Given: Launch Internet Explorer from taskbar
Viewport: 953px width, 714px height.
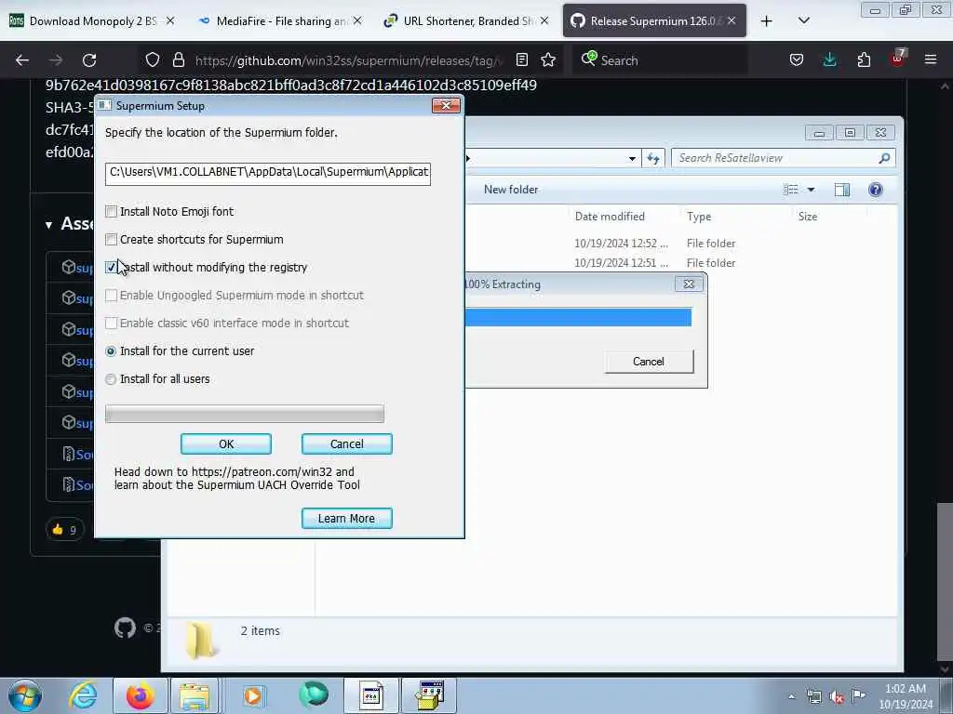Looking at the screenshot, I should tap(83, 695).
